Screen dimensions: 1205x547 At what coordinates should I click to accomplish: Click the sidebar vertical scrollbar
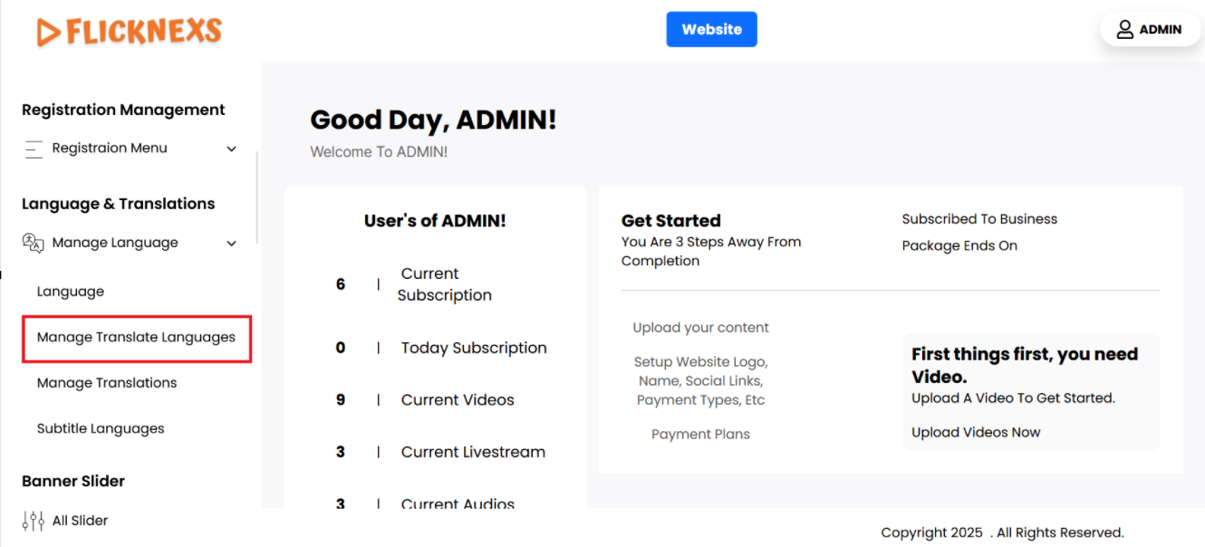click(258, 197)
